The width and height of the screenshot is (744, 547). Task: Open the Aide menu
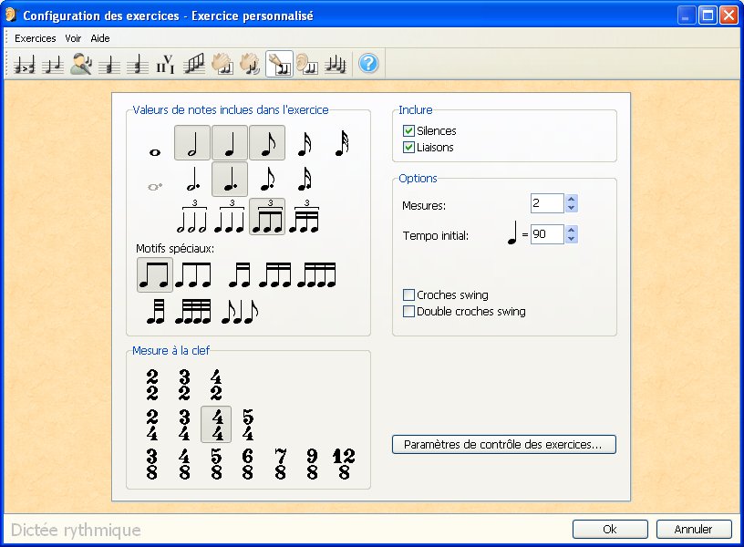tap(100, 38)
